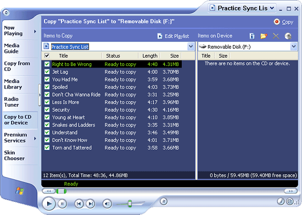
Task: Mute the sound with speaker icon
Action: pos(107,204)
